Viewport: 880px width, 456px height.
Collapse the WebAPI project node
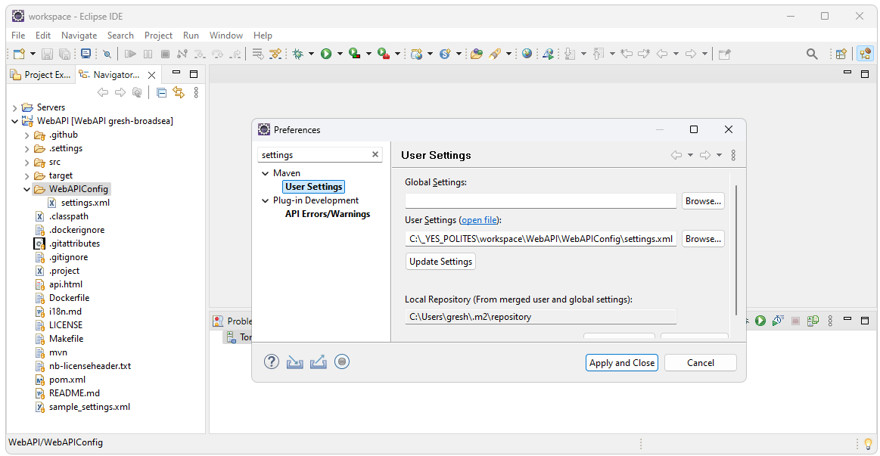[x=14, y=121]
